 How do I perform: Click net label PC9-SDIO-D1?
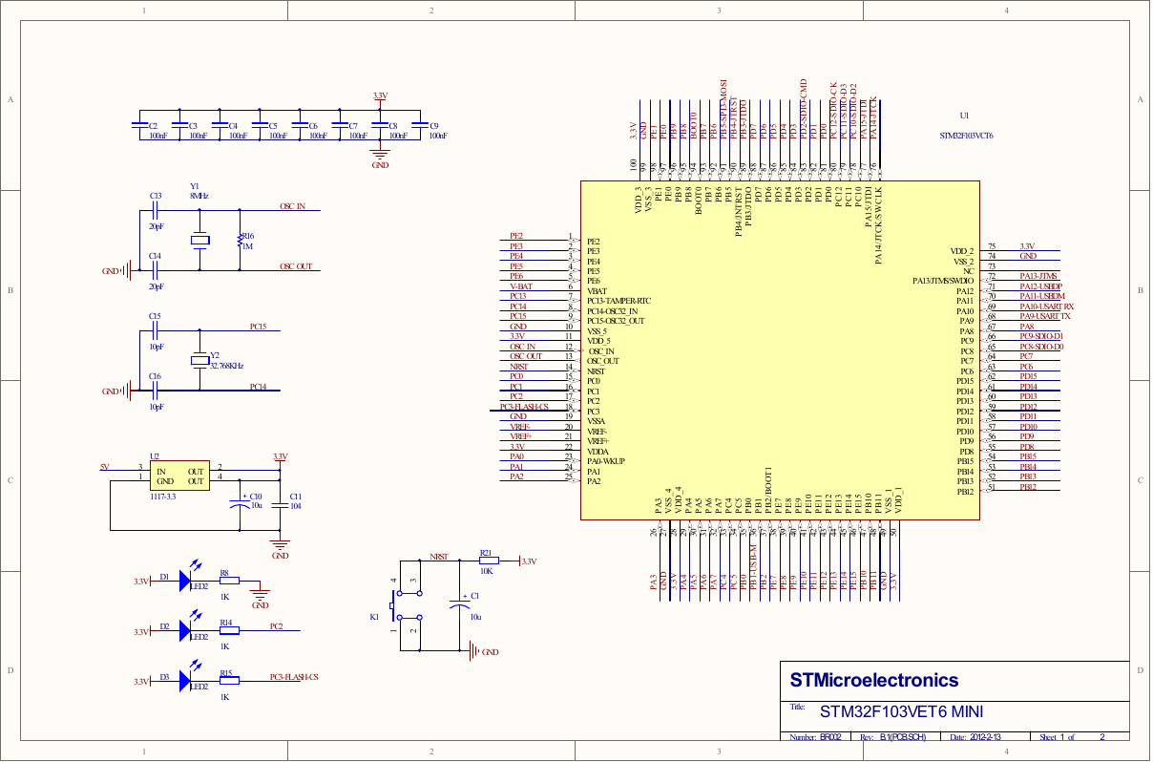(x=1041, y=336)
